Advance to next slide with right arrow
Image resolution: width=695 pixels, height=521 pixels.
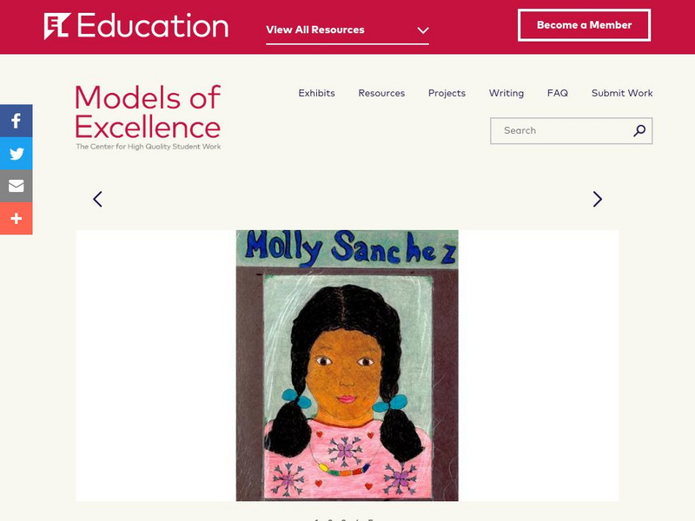(597, 199)
